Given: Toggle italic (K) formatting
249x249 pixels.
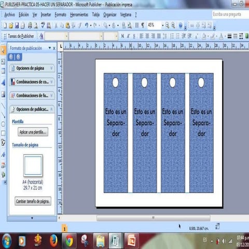Looking at the screenshot, I should [128, 36].
